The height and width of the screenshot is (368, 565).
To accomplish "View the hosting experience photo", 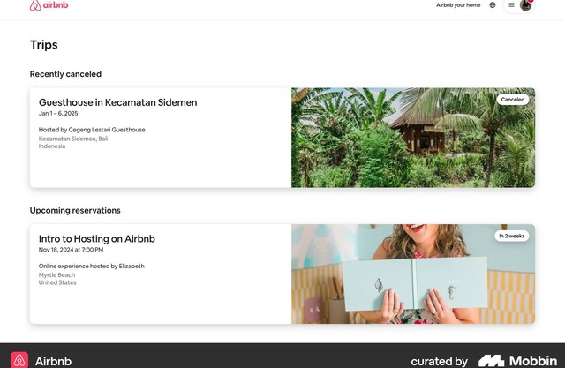I will click(413, 274).
